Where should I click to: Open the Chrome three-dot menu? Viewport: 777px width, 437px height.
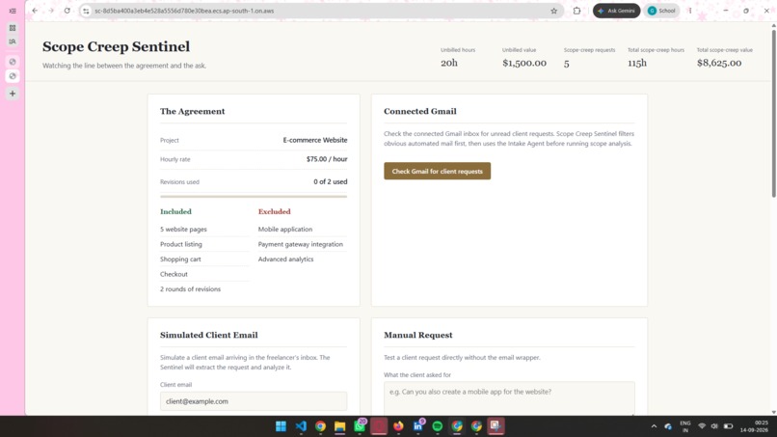(x=690, y=11)
